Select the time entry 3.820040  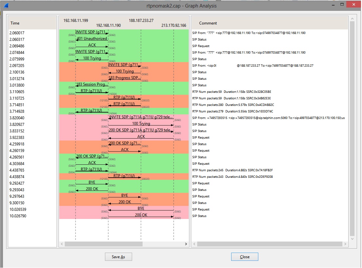pos(17,118)
